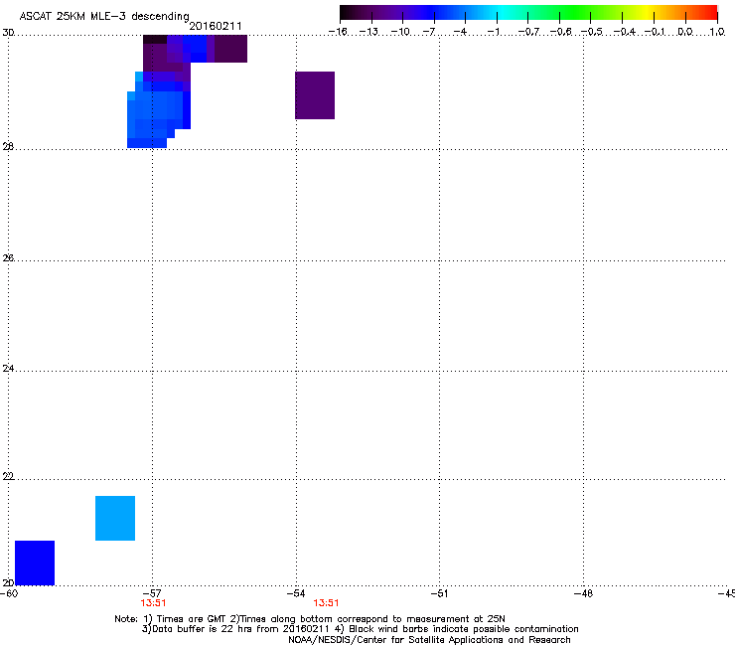Click the latitude 30 axis label
Screen dimensions: 735x646
8,33
